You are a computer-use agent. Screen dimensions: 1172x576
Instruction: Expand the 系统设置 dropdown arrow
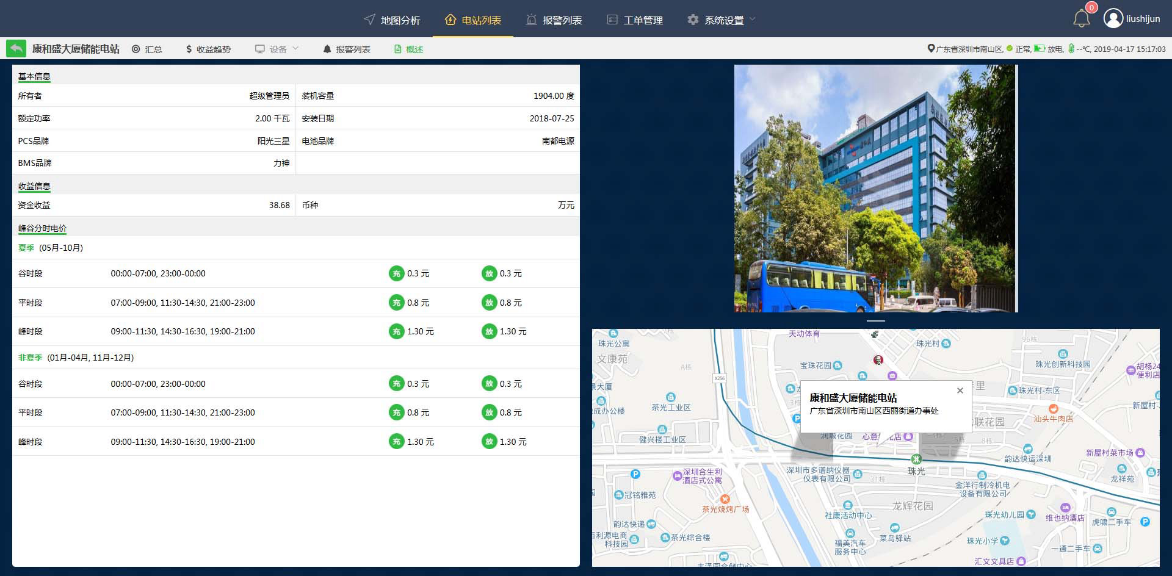752,20
